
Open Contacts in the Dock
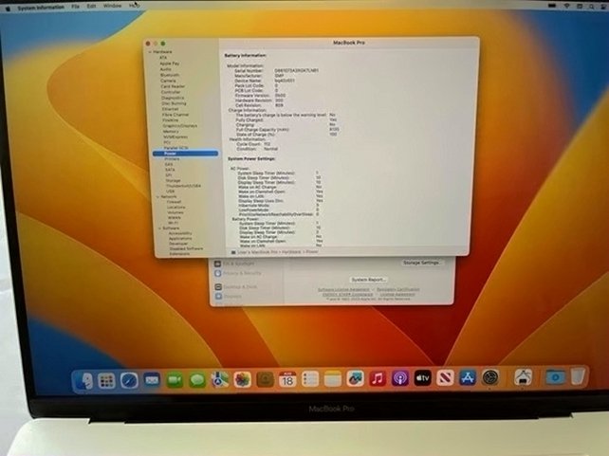[266, 379]
